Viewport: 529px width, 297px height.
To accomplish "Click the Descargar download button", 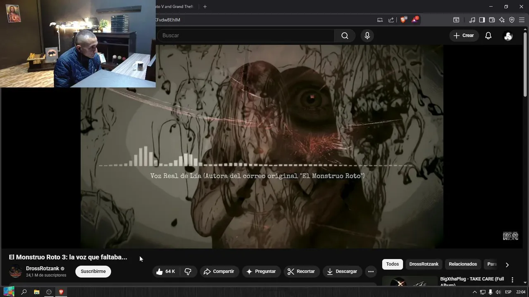I will [342, 271].
